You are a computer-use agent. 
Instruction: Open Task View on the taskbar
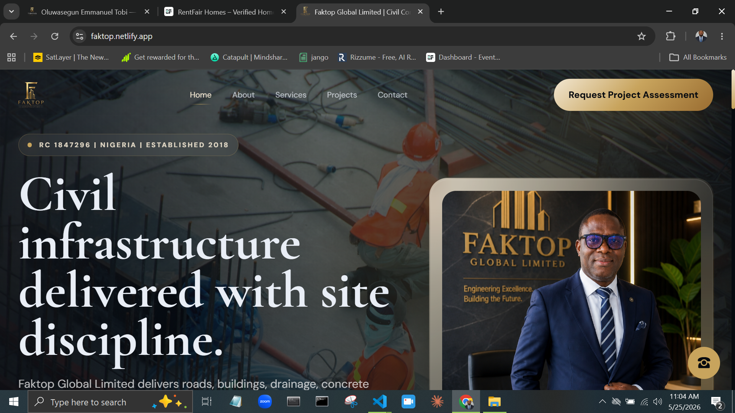click(207, 402)
